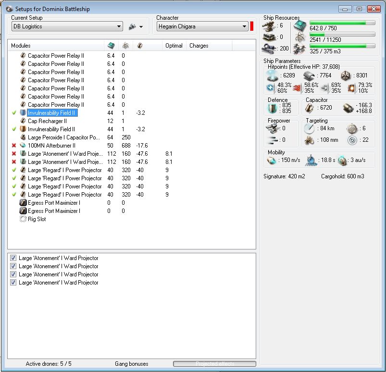Image resolution: width=386 pixels, height=372 pixels.
Task: Select the Large Peroxide I Capacitor Po... row
Action: pyautogui.click(x=132, y=137)
